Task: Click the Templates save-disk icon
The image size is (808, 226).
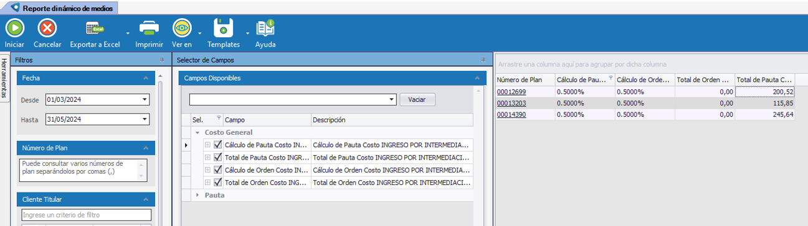Action: click(223, 28)
